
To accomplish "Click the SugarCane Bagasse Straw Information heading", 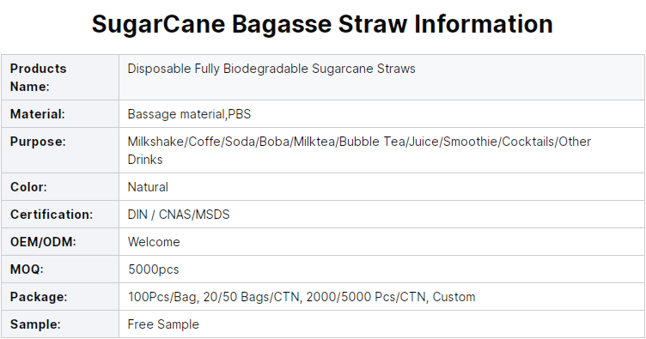I will click(322, 24).
